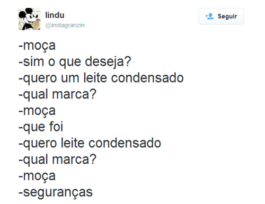Image resolution: width=265 pixels, height=204 pixels.
Task: Click "condensado" in "-quero um leite condensado"
Action: (x=147, y=77)
